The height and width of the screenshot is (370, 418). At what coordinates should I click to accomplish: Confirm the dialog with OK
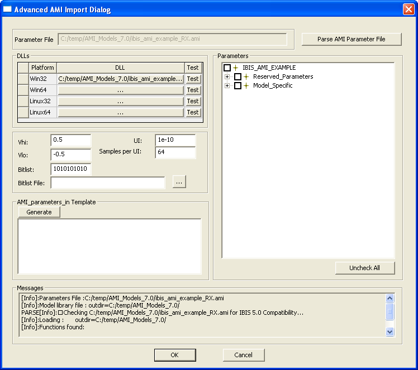coord(175,355)
